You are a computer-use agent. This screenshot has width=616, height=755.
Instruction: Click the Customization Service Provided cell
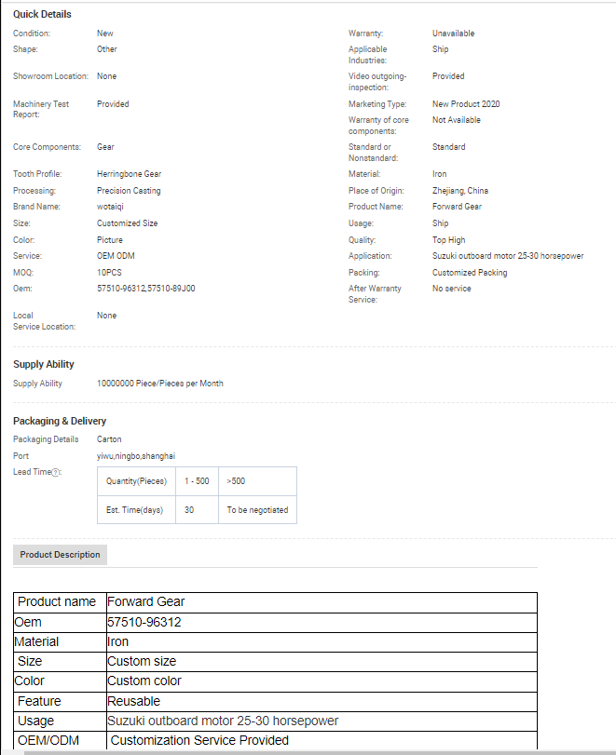point(199,740)
